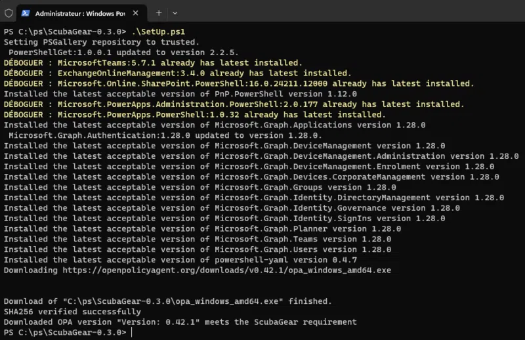Screen dimensions: 525x340
Task: Click the MicrosoftTeams:5.7.1 debug line
Action: (x=153, y=63)
